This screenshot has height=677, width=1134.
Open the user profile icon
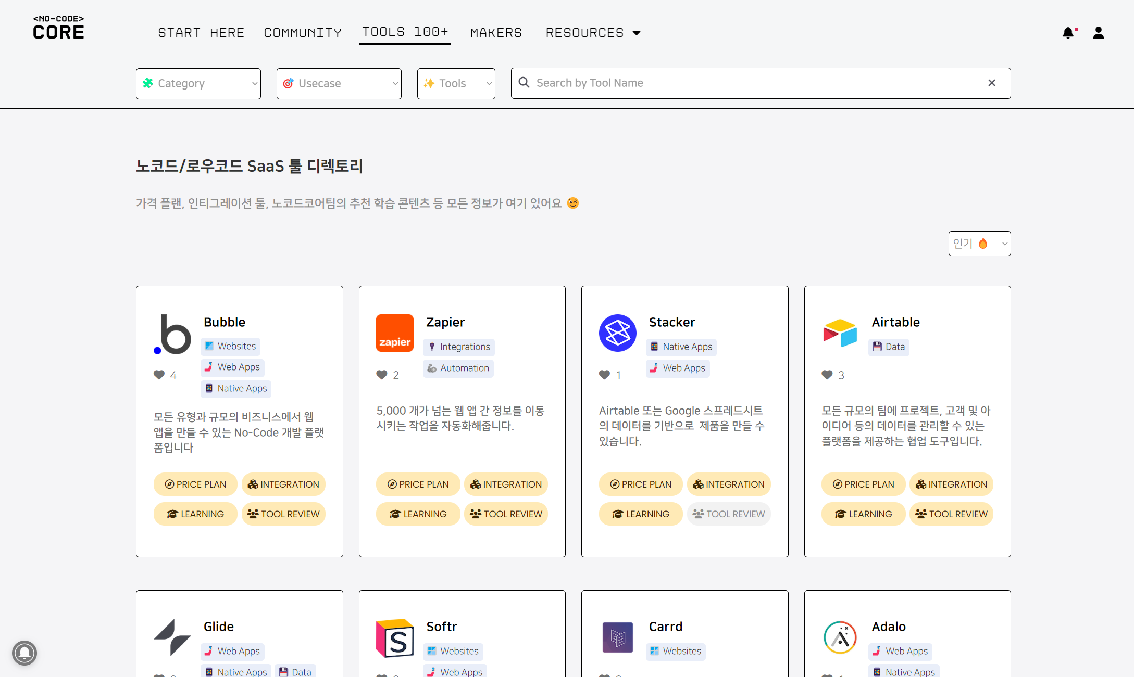[1099, 33]
